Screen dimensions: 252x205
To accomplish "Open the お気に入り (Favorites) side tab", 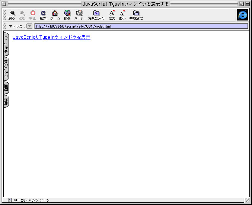I will (6, 69).
